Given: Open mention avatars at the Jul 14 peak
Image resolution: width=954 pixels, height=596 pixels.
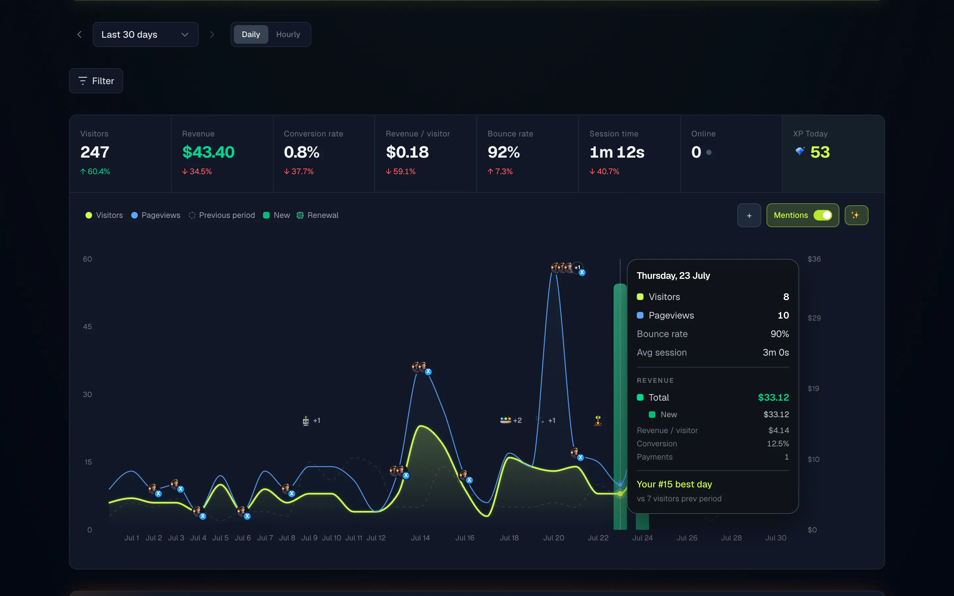Looking at the screenshot, I should tap(421, 368).
